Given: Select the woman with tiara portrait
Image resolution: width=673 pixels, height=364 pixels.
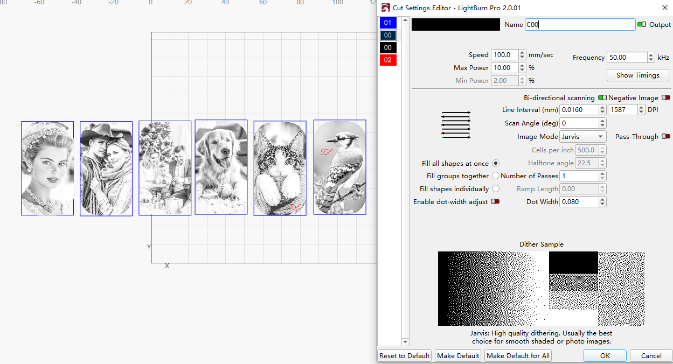Looking at the screenshot, I should coord(47,168).
